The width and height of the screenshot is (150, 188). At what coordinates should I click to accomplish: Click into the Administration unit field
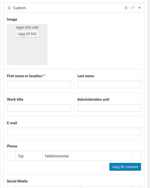tap(109, 108)
